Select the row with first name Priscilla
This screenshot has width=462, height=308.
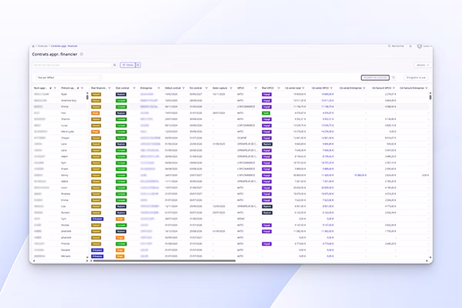[231, 244]
